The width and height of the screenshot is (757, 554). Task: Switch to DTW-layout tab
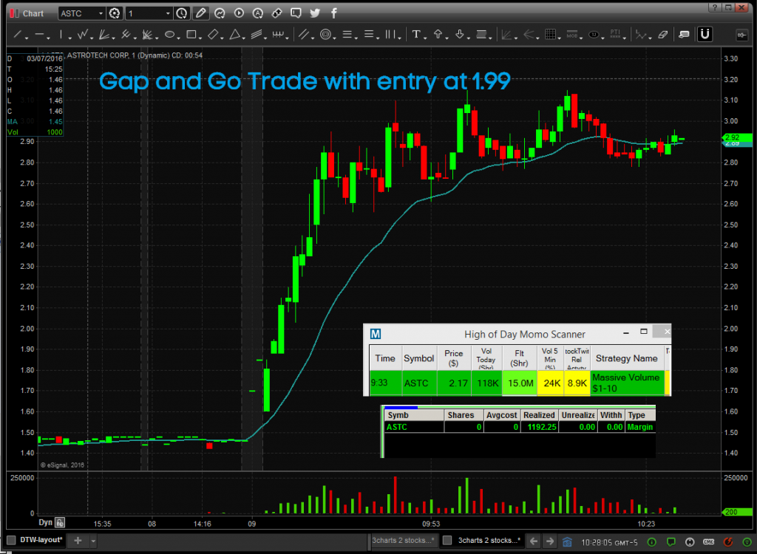click(41, 540)
